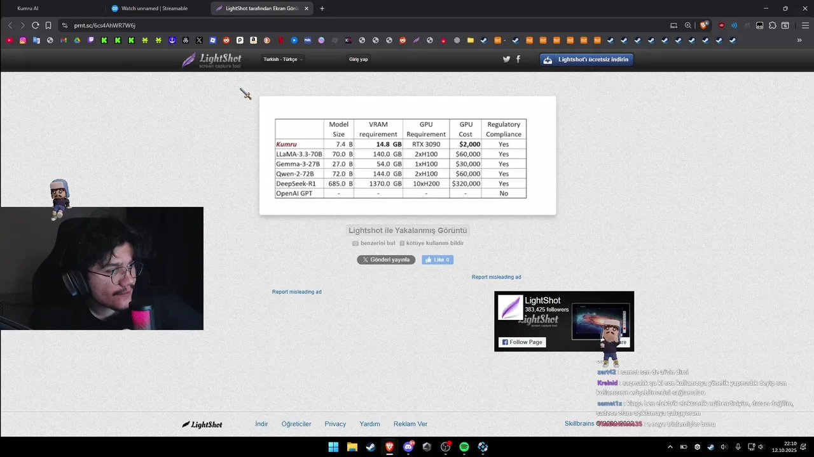Image resolution: width=814 pixels, height=457 pixels.
Task: Open the Windows Start menu
Action: point(333,447)
